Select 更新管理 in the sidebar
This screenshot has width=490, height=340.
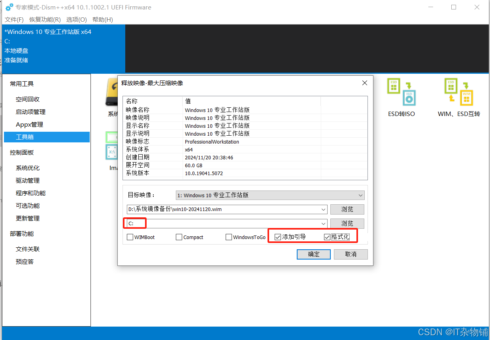click(x=28, y=219)
